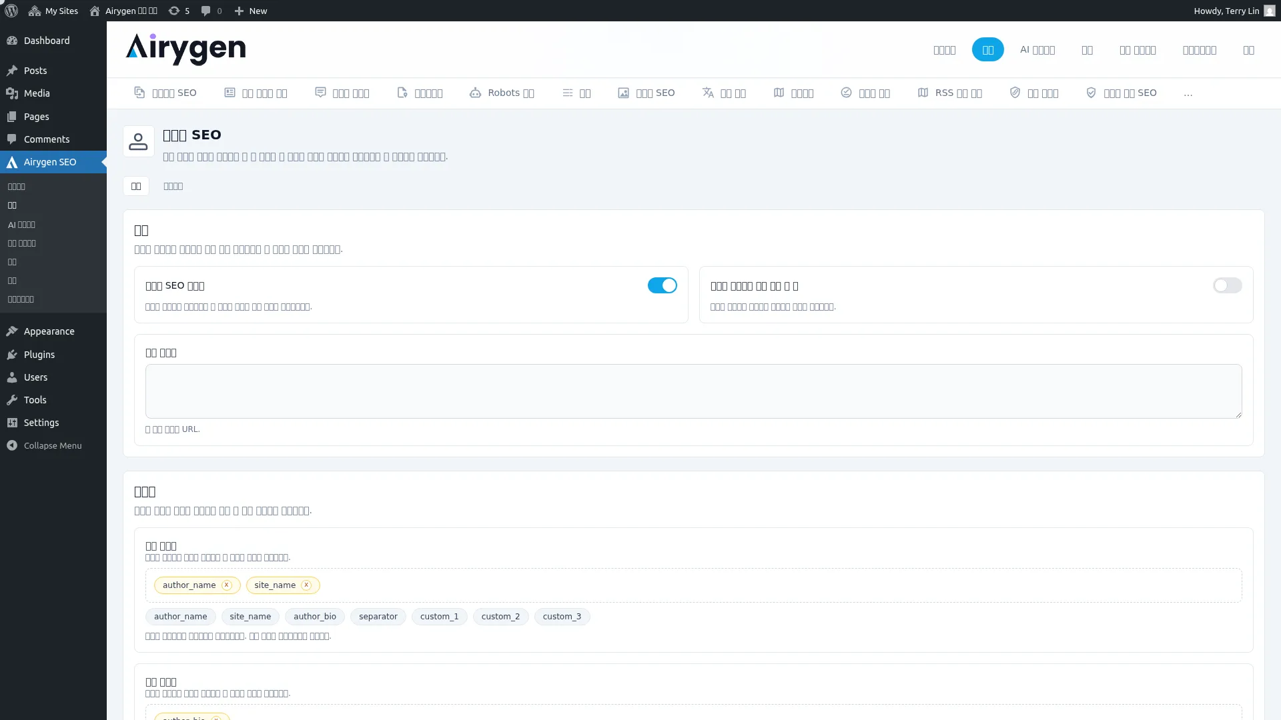Open the speech-bubble icon tab in the settings tab strip
This screenshot has height=720, width=1281.
[x=342, y=93]
